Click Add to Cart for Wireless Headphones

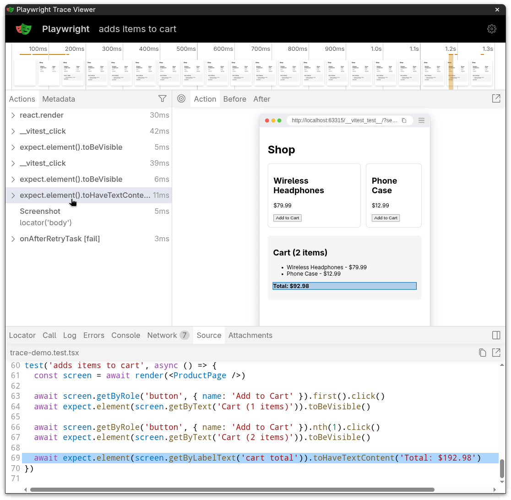pyautogui.click(x=287, y=218)
